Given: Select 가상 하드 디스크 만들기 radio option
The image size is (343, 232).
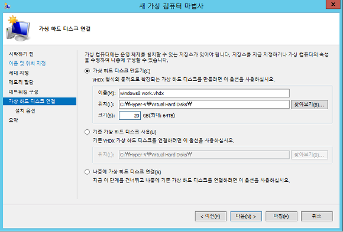Looking at the screenshot, I should pos(87,71).
